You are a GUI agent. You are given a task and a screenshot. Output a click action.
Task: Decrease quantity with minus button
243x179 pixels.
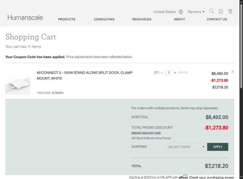[x=162, y=72]
